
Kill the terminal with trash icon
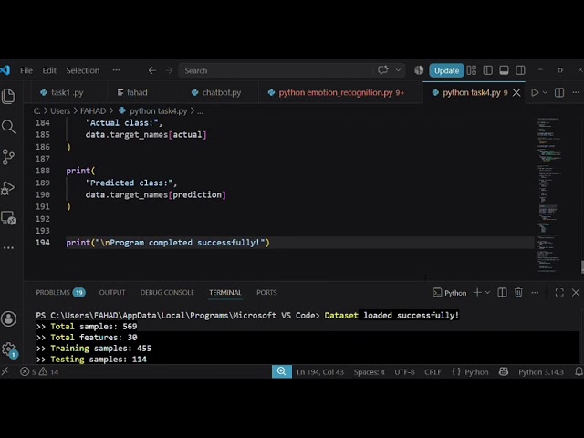(518, 292)
